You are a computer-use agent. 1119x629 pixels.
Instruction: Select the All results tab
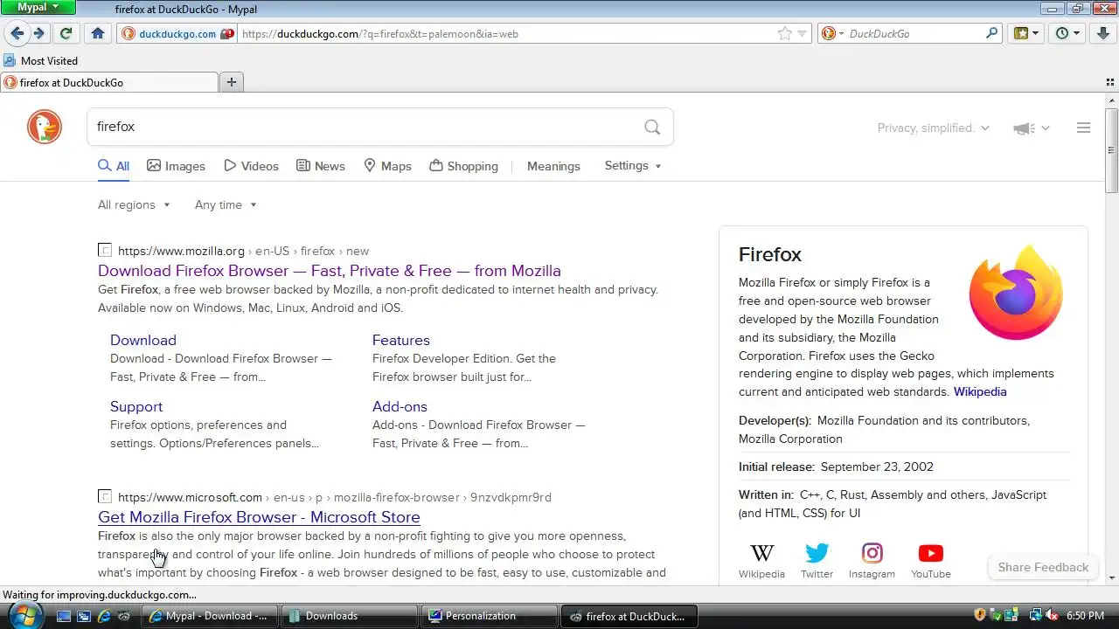pos(114,166)
